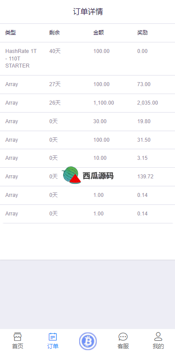Open the order with reward 19.80
175x351 pixels.
pos(87,121)
